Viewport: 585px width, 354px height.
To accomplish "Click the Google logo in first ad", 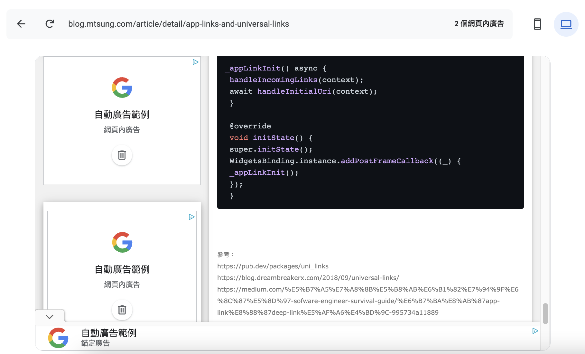I will click(x=122, y=88).
